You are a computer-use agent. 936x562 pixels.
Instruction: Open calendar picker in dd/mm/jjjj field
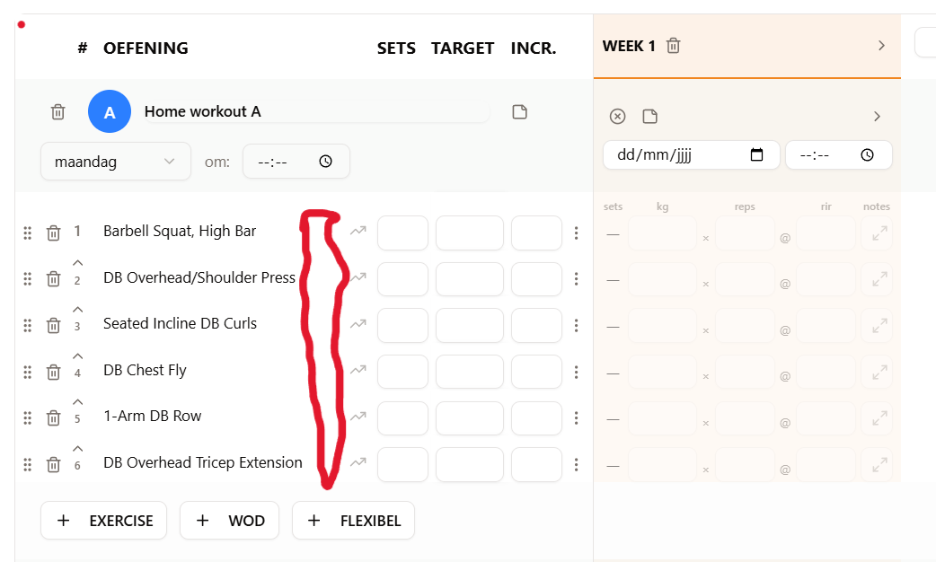click(x=756, y=154)
